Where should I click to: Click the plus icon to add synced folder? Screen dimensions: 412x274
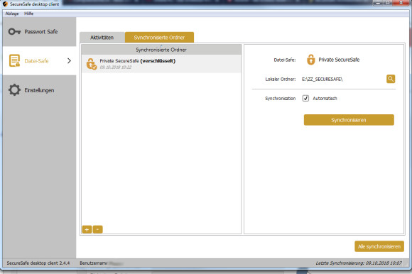[87, 229]
